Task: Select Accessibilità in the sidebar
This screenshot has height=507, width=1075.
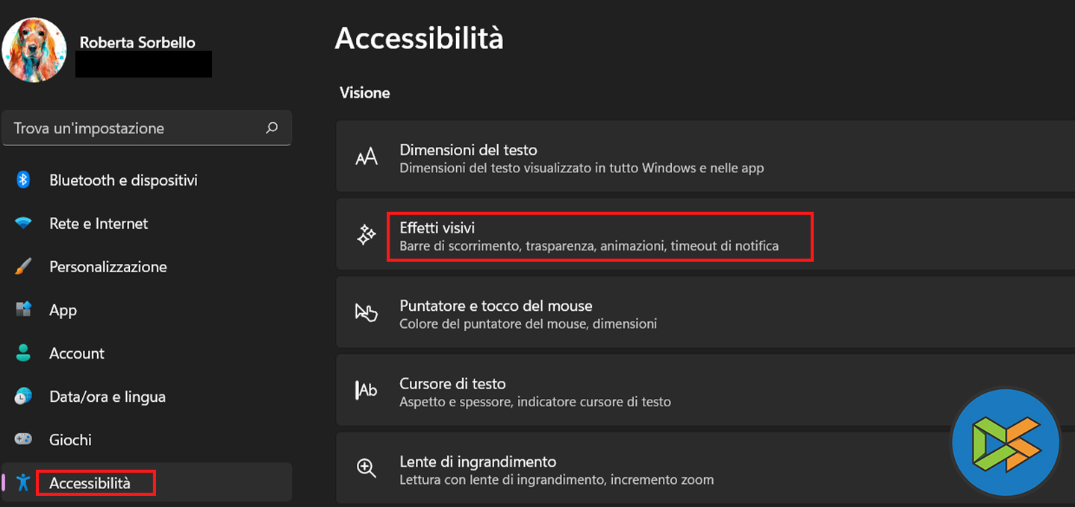Action: point(90,483)
